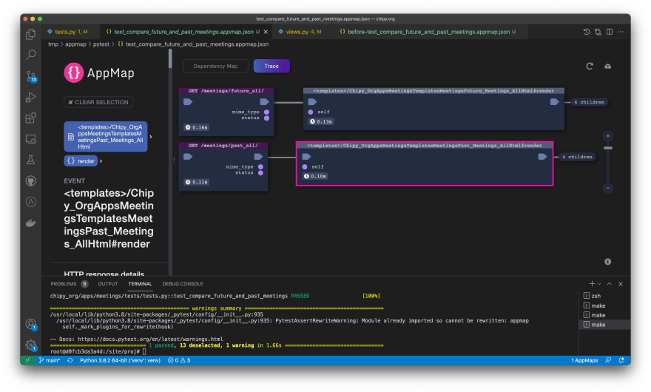This screenshot has width=651, height=392.
Task: Reload the AppMap diagram
Action: click(590, 66)
